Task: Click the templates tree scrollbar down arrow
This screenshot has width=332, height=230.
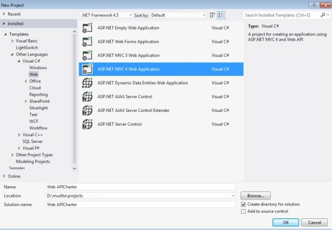Action: coord(75,168)
